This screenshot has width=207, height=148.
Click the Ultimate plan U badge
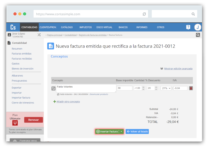tap(15, 123)
